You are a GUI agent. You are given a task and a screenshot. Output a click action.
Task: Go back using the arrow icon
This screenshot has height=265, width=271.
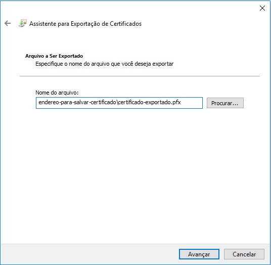8,23
